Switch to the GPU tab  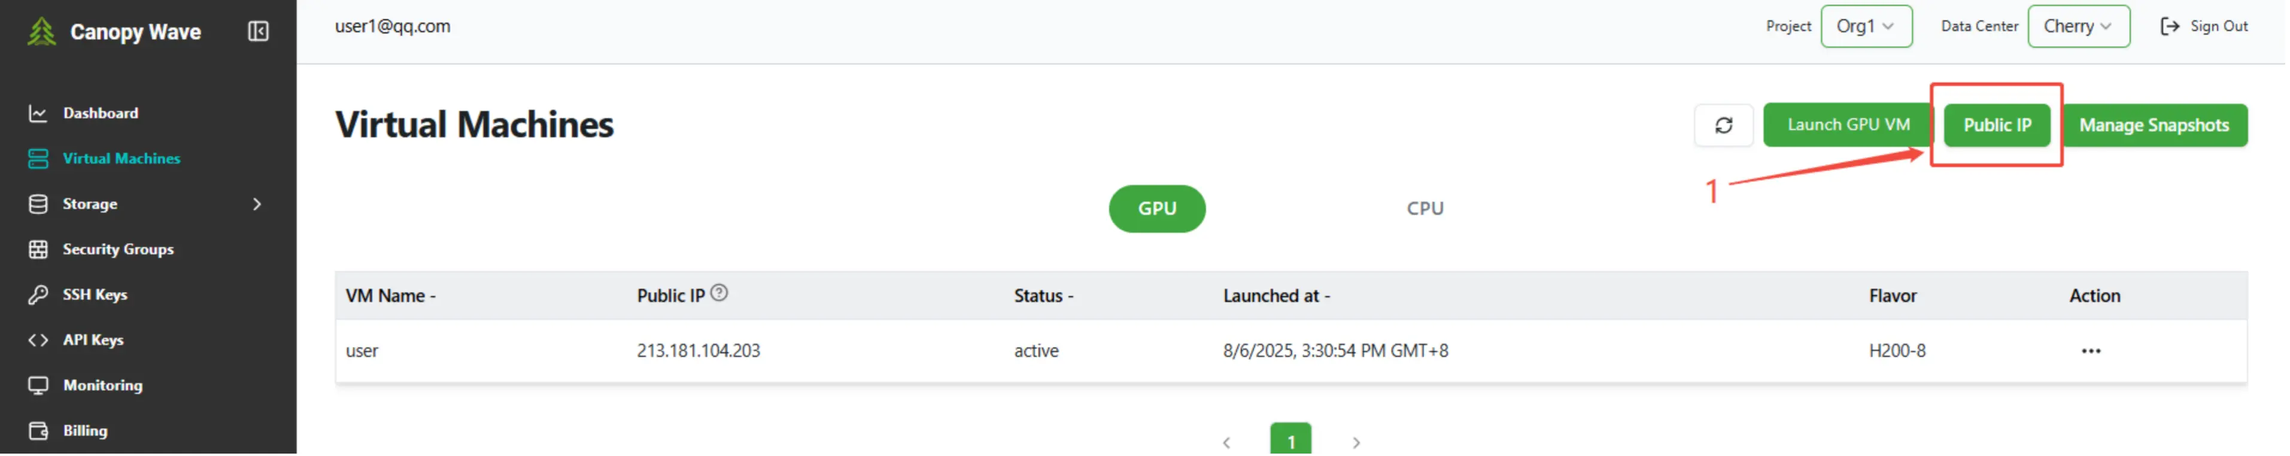click(1156, 209)
